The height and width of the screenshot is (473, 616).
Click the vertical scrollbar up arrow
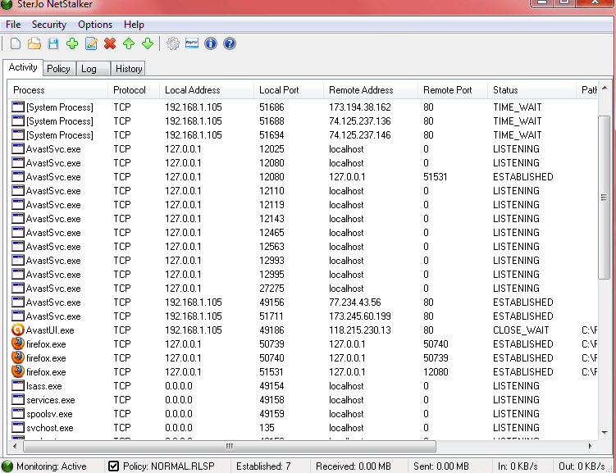pos(605,88)
